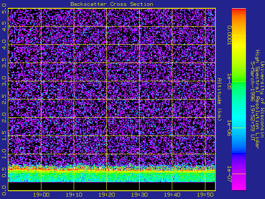Viewport: 265px width, 199px height.
Task: Click the black no-data band at plot bottom
Action: click(x=111, y=186)
